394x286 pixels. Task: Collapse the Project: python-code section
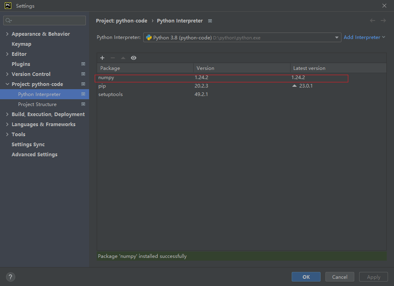(7, 84)
